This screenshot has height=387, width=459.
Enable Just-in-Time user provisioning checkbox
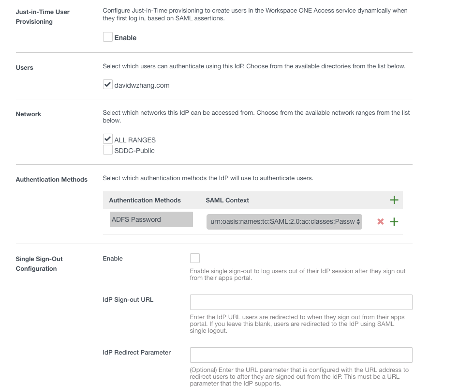pyautogui.click(x=108, y=37)
